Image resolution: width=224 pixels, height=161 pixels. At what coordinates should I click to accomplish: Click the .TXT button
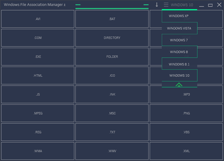pos(112,132)
